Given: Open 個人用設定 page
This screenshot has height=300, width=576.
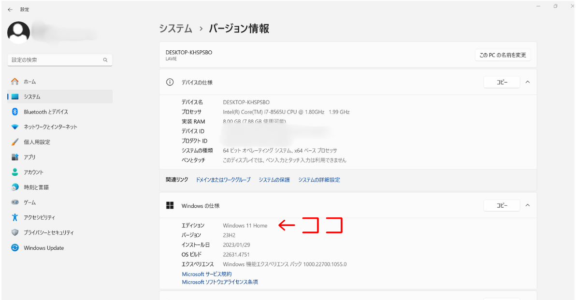Looking at the screenshot, I should coord(60,142).
